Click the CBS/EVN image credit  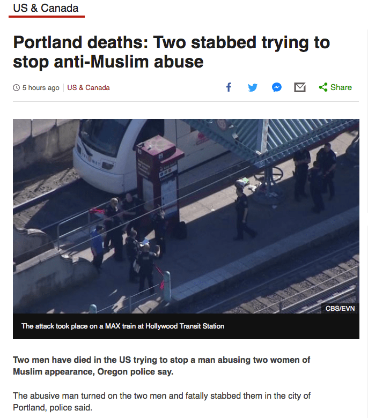click(x=340, y=309)
